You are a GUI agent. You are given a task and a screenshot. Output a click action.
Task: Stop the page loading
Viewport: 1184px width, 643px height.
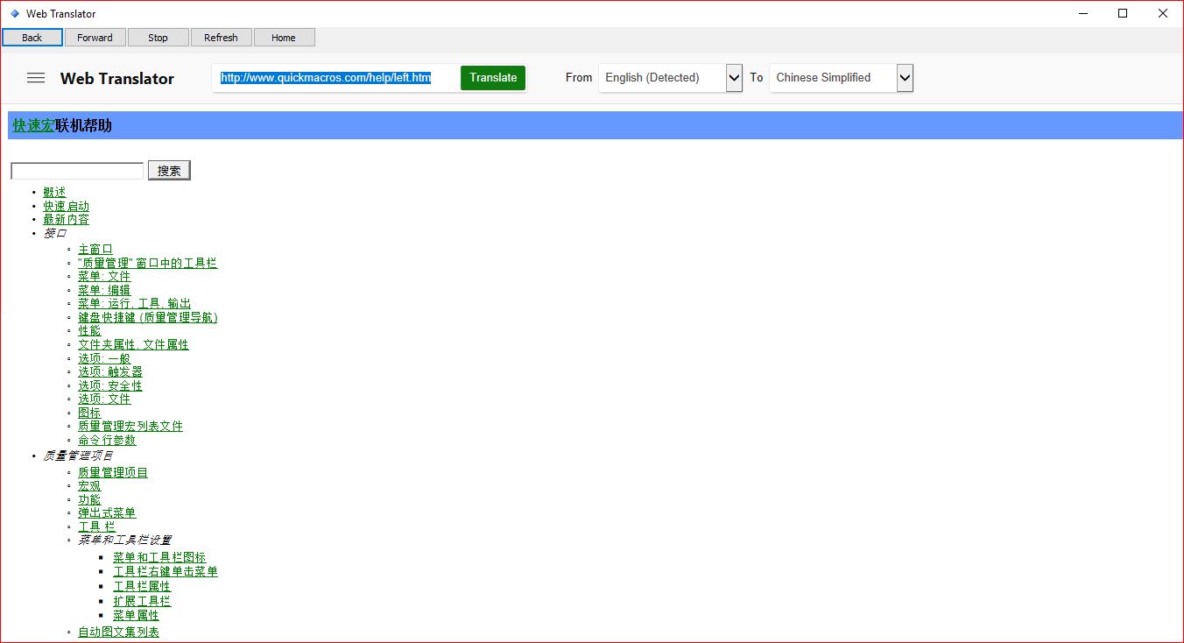pyautogui.click(x=158, y=38)
